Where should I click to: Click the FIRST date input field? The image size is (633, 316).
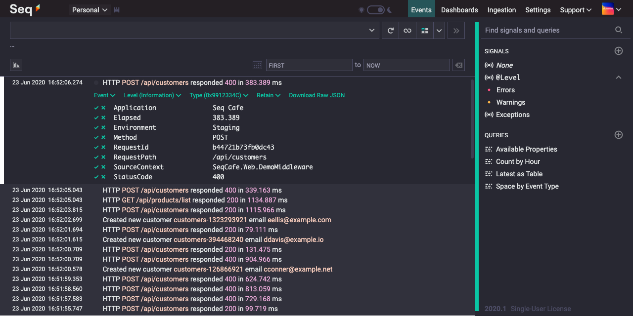click(309, 65)
